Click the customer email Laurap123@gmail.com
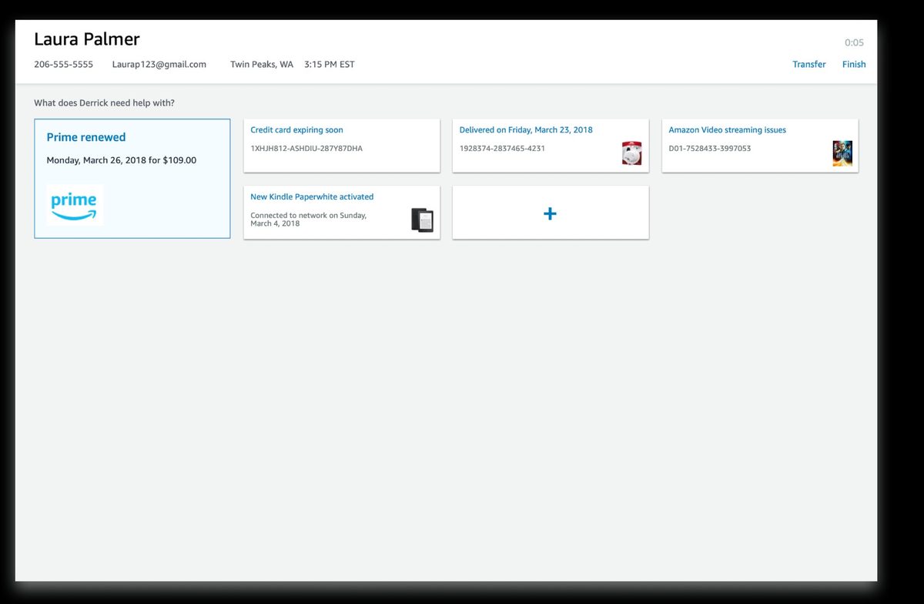This screenshot has width=924, height=604. pyautogui.click(x=159, y=65)
